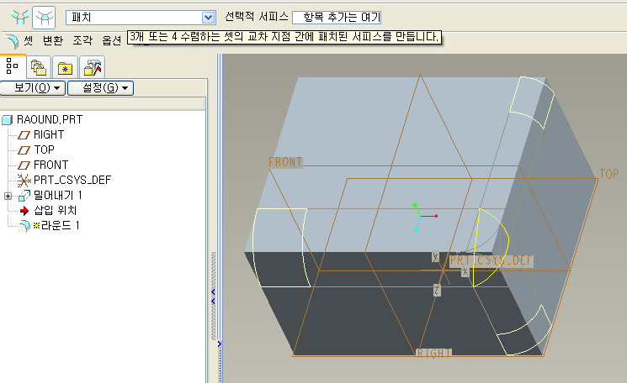Open the 변환 (Transitions) panel tab

52,39
